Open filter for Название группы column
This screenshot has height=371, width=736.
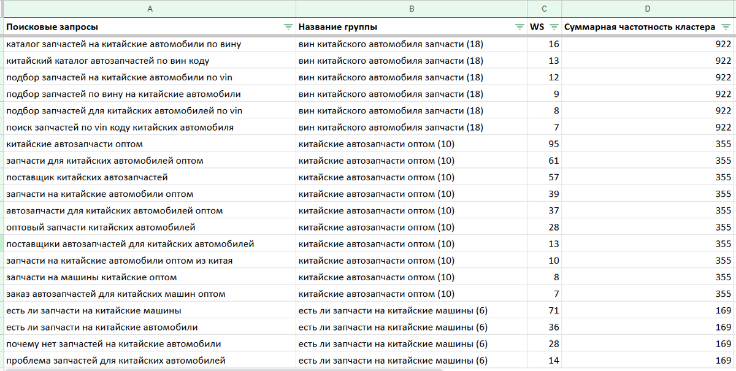click(x=519, y=27)
